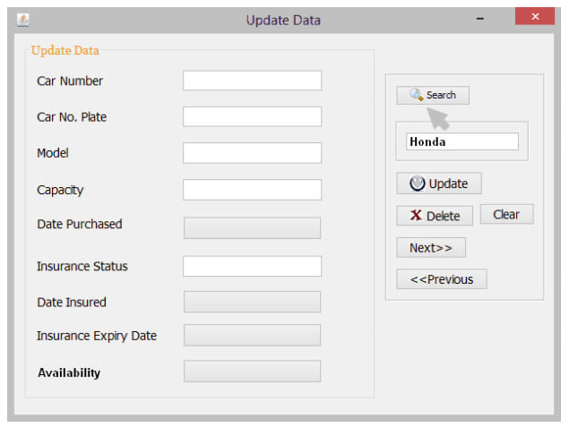Image resolution: width=578 pixels, height=436 pixels.
Task: Click the Search button with magnifier icon
Action: pyautogui.click(x=433, y=96)
